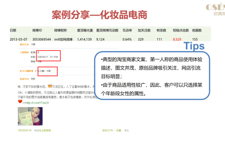225x142 pixels.
Task: Click the tip line starting with 典型的淘宝商家文案
Action: point(152,60)
